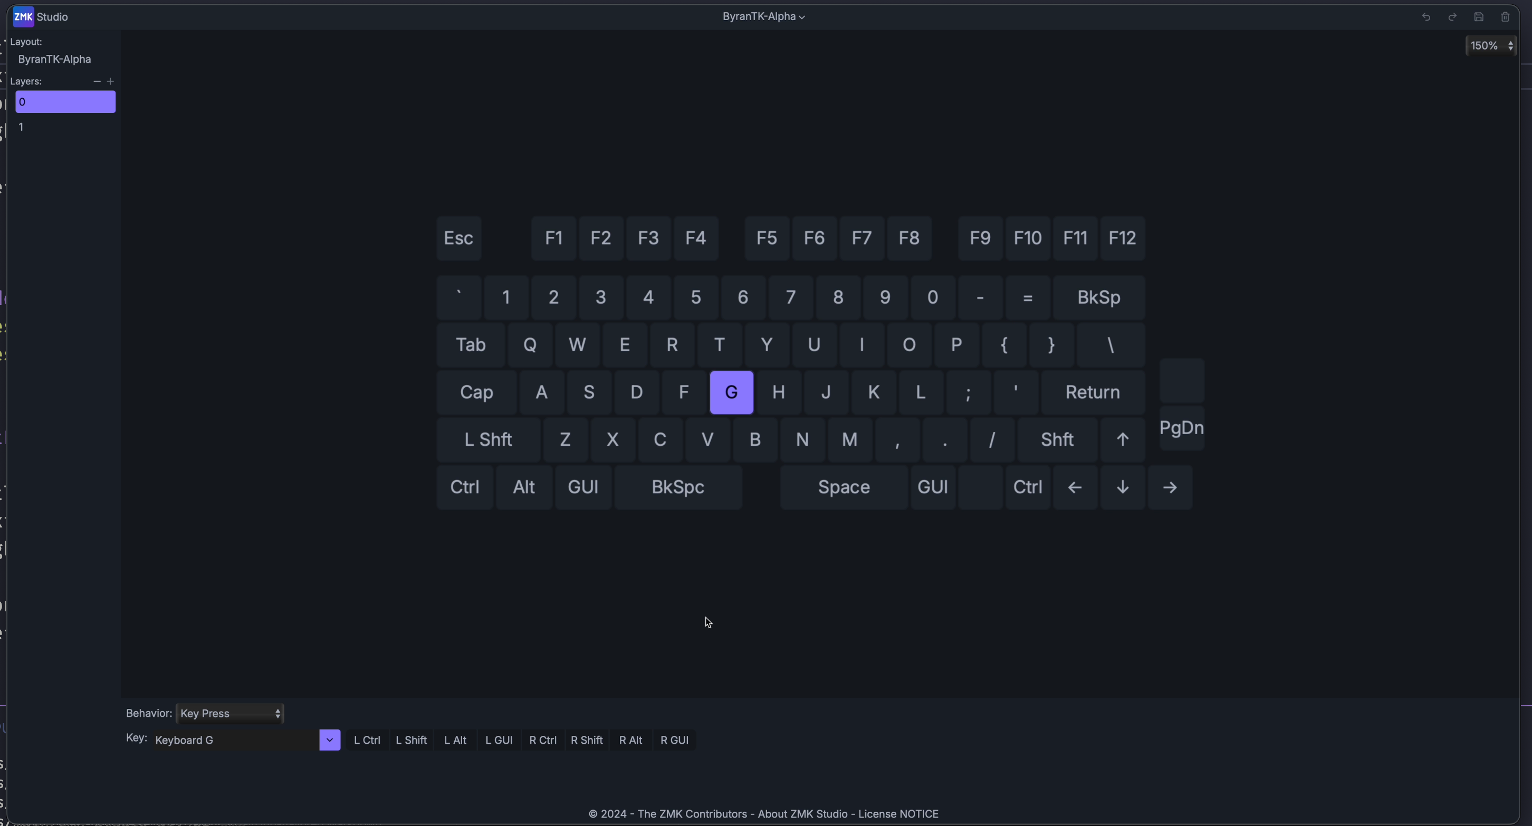Image resolution: width=1532 pixels, height=826 pixels.
Task: Select the Alt key
Action: click(524, 487)
